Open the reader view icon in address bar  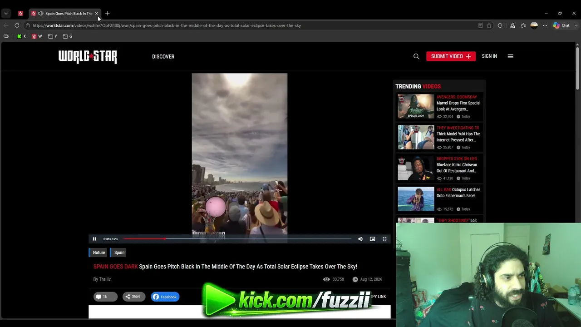coord(480,25)
